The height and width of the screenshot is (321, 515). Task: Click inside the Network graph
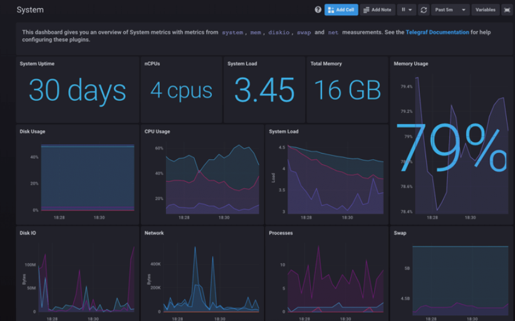point(200,279)
